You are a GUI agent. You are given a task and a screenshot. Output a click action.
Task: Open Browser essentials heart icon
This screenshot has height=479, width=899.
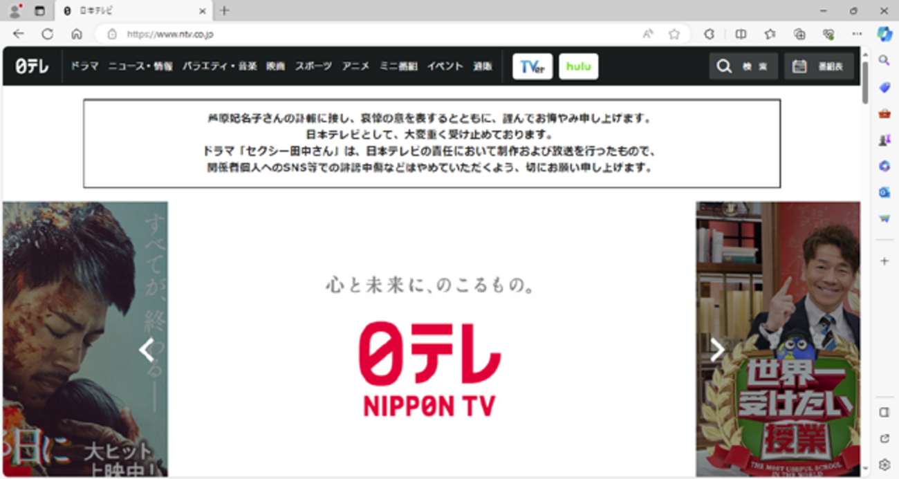coord(828,34)
